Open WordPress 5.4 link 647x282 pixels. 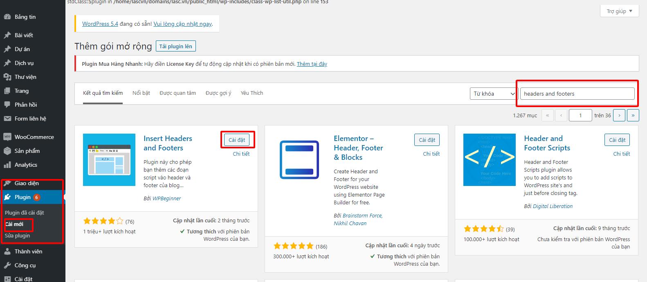point(100,24)
